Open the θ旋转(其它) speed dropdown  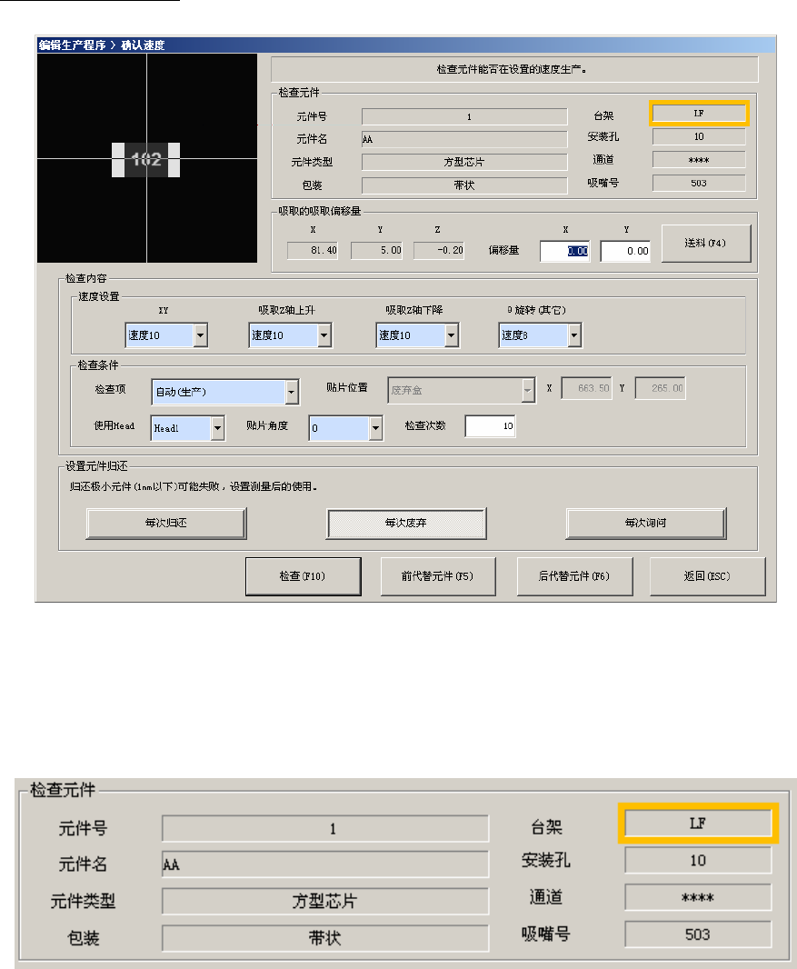(574, 335)
